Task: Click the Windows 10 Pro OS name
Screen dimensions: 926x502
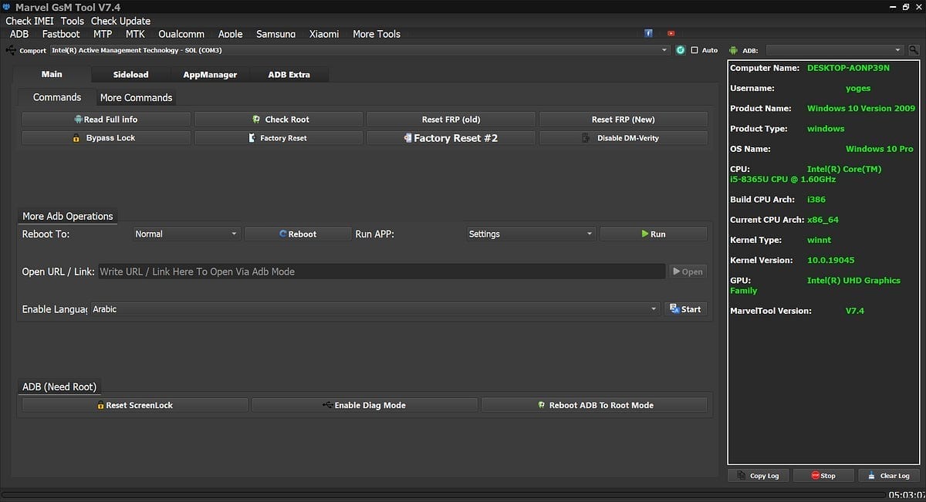Action: [879, 149]
